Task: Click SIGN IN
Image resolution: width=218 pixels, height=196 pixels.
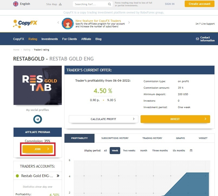Action: (170, 4)
